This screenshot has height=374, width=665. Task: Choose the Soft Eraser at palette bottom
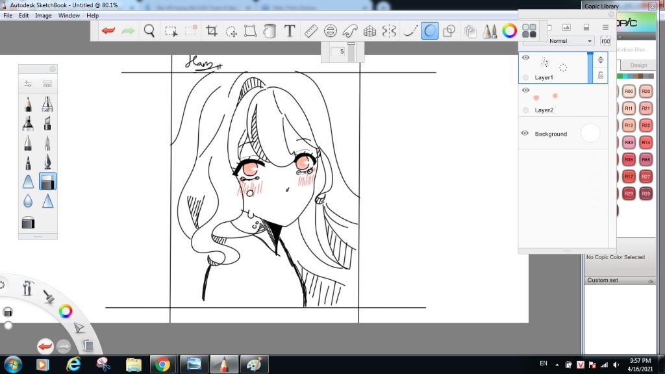[x=28, y=223]
